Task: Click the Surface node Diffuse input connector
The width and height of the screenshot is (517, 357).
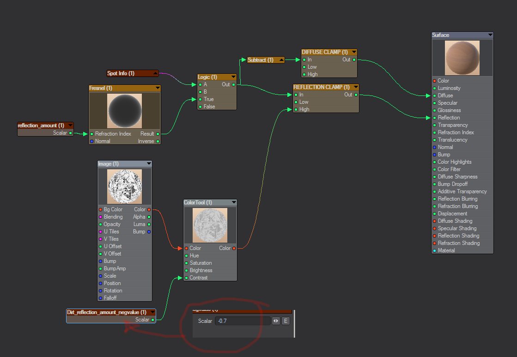Action: (434, 95)
